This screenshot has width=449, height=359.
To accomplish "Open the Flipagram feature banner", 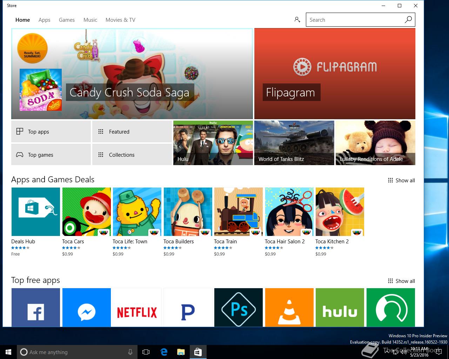I will [335, 74].
